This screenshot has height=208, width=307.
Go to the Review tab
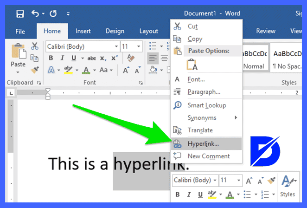click(x=266, y=31)
